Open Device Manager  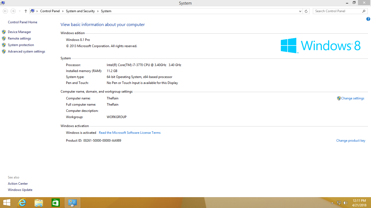pyautogui.click(x=19, y=32)
